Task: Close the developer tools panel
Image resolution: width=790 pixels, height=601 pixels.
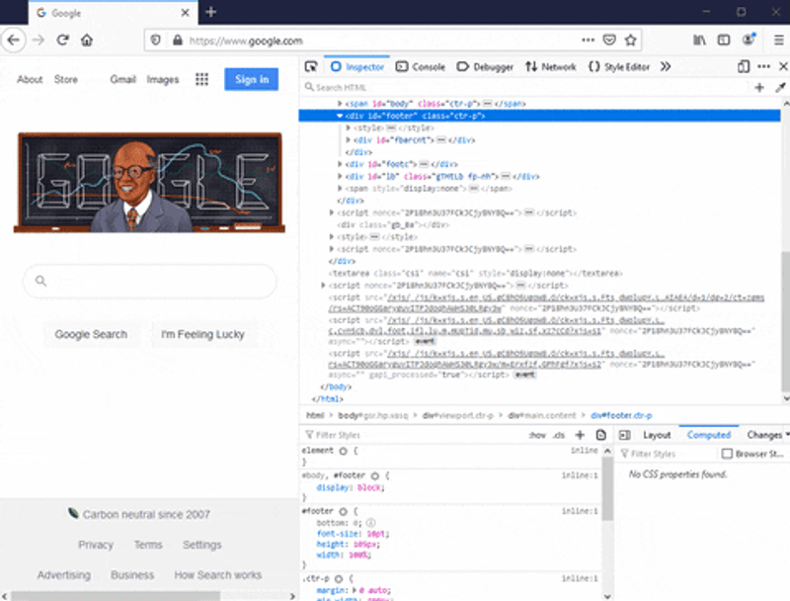Action: pos(783,66)
